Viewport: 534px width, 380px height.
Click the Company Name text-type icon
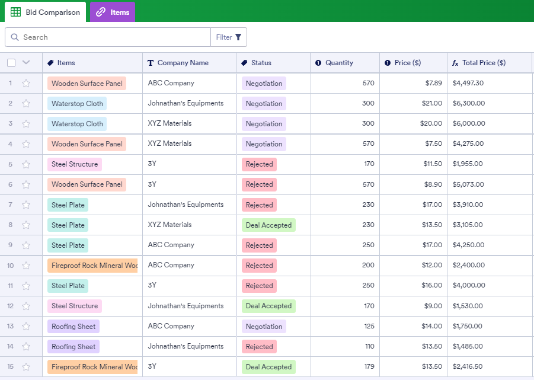[x=151, y=63]
